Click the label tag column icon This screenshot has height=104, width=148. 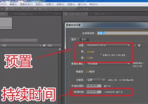click(x=44, y=45)
